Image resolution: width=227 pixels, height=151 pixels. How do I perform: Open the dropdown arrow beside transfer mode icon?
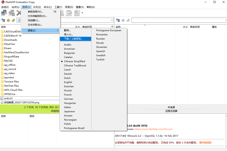click(82, 13)
